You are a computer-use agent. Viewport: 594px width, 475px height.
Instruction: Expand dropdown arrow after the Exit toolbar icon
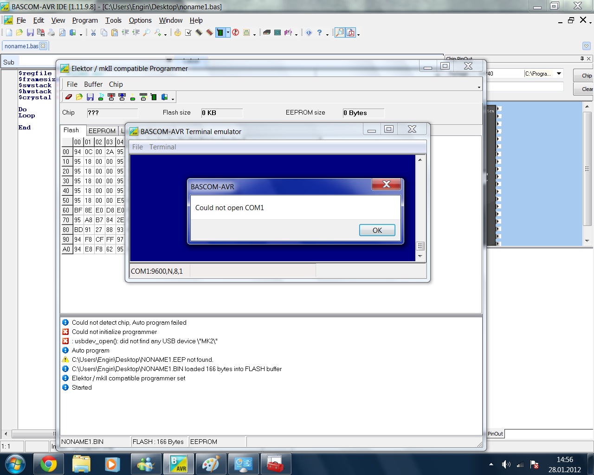81,34
